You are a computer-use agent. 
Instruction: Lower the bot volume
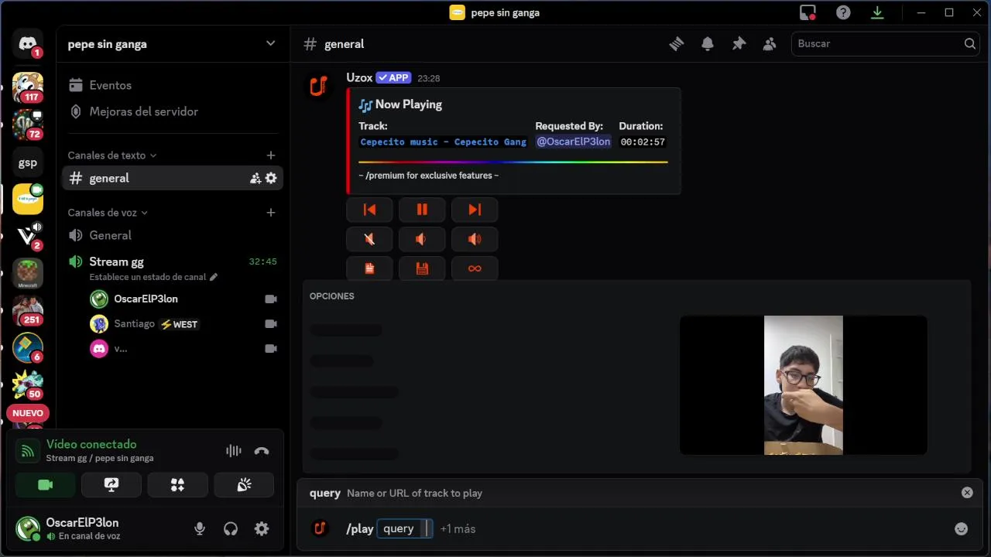(x=422, y=239)
